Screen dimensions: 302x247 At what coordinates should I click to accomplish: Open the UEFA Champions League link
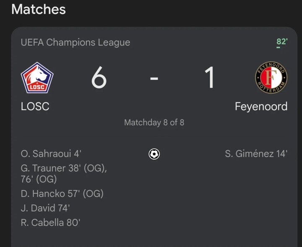tap(75, 42)
